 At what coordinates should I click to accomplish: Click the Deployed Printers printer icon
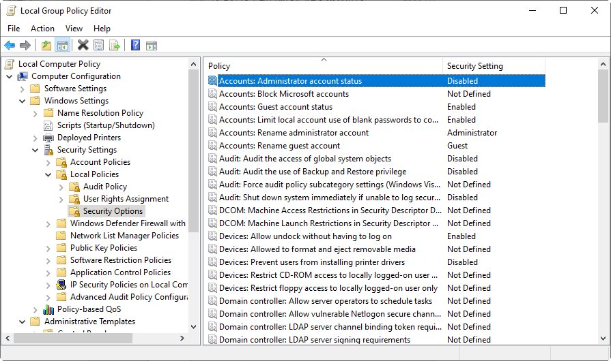tap(48, 138)
